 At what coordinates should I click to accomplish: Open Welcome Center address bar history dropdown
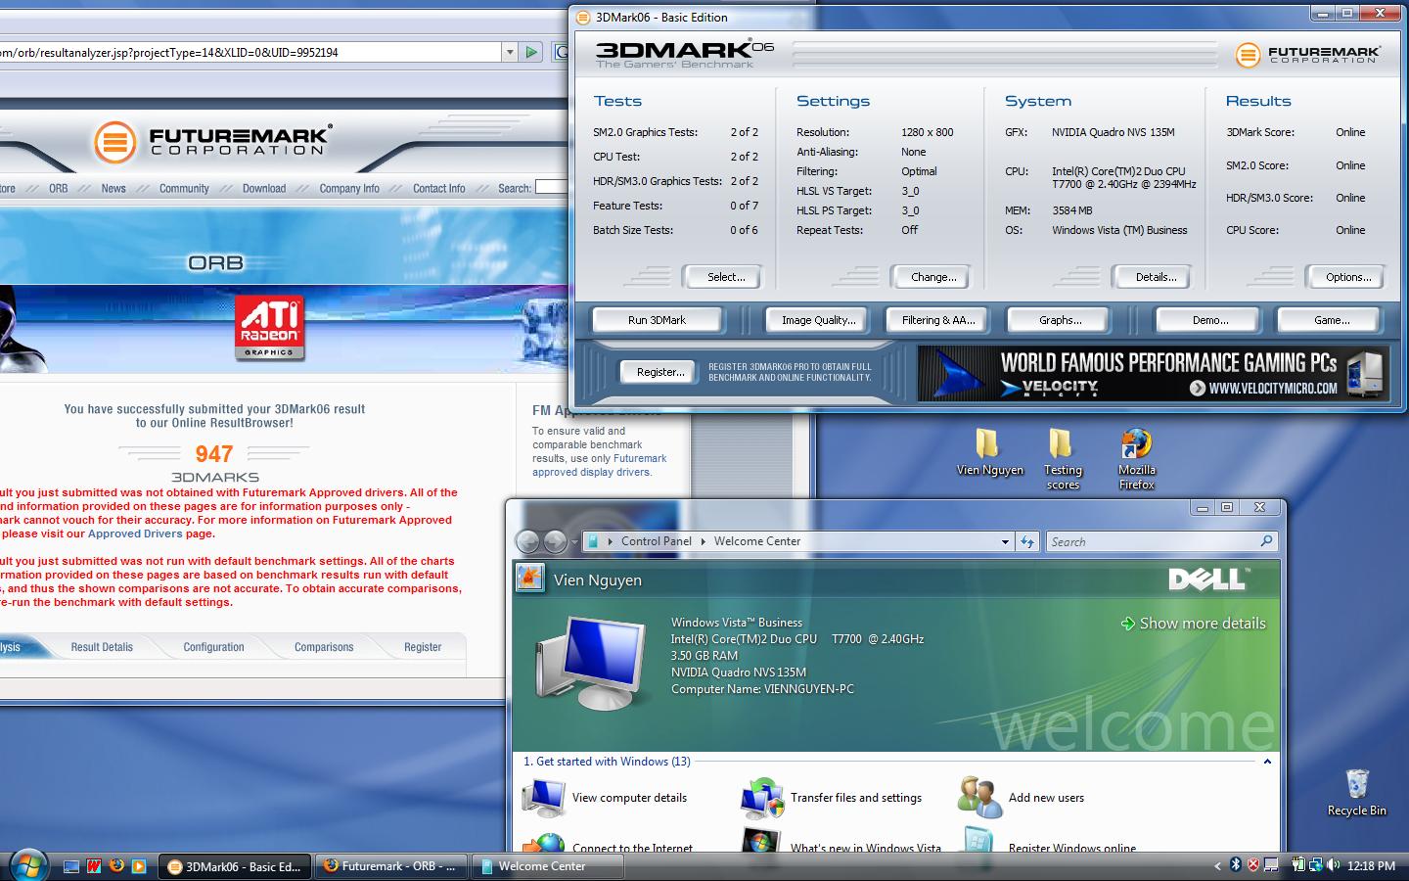point(1005,541)
